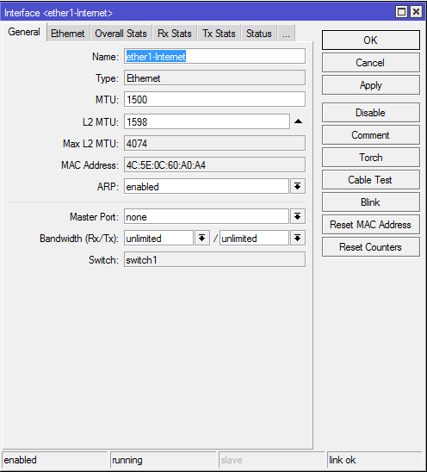427x472 pixels.
Task: Open the Ethernet tab
Action: click(x=68, y=34)
